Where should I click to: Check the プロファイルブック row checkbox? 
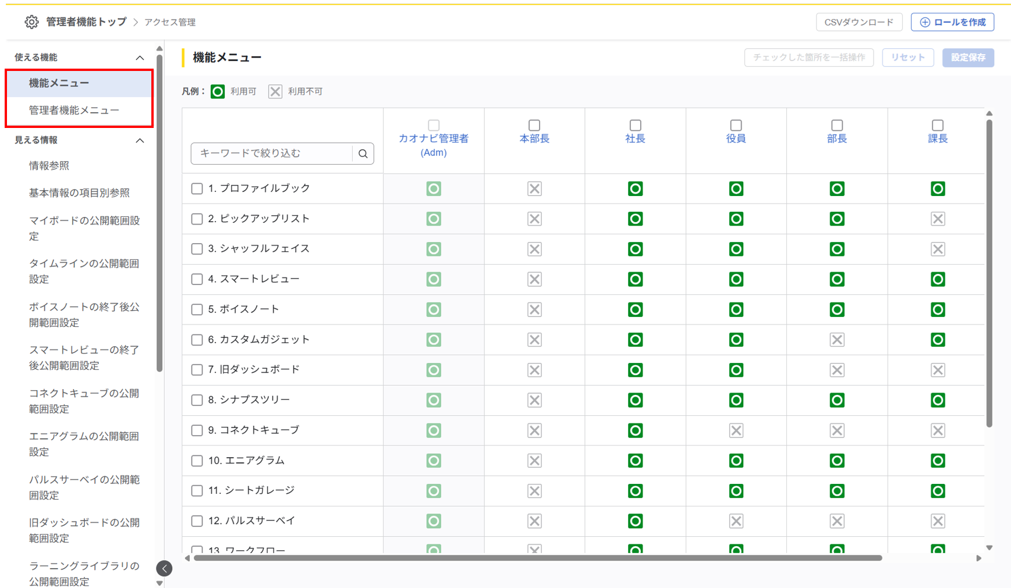coord(197,188)
